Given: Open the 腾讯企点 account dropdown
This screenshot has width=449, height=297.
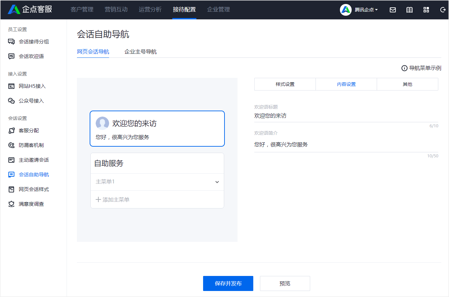Looking at the screenshot, I should [366, 10].
